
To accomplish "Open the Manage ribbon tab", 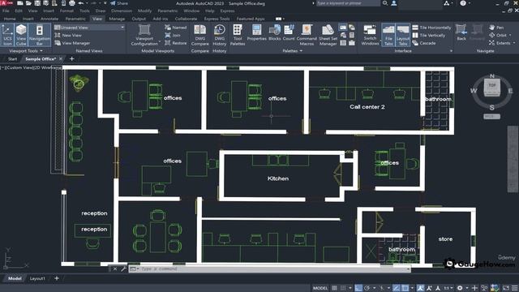I will (x=117, y=19).
